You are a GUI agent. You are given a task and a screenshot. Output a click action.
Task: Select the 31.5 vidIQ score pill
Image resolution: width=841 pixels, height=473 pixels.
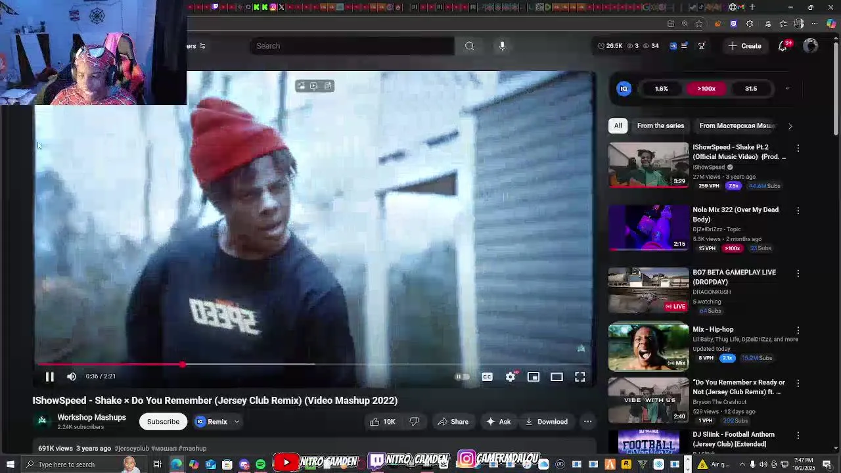[x=751, y=89]
